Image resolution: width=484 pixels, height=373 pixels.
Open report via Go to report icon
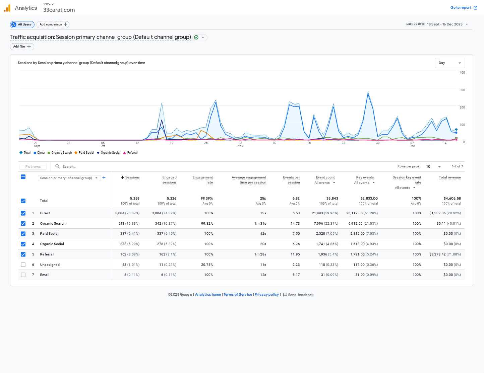pyautogui.click(x=475, y=8)
